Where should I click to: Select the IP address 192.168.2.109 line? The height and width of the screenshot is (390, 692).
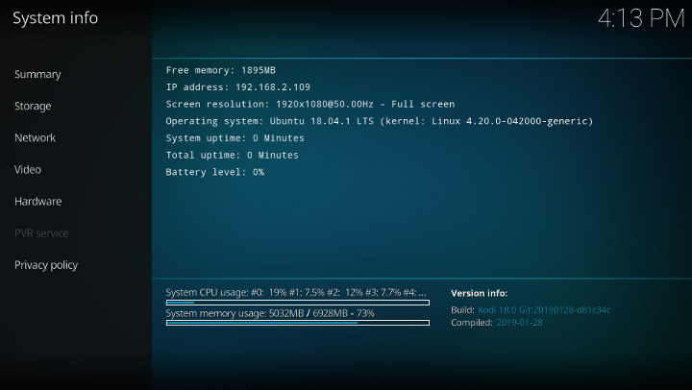238,86
